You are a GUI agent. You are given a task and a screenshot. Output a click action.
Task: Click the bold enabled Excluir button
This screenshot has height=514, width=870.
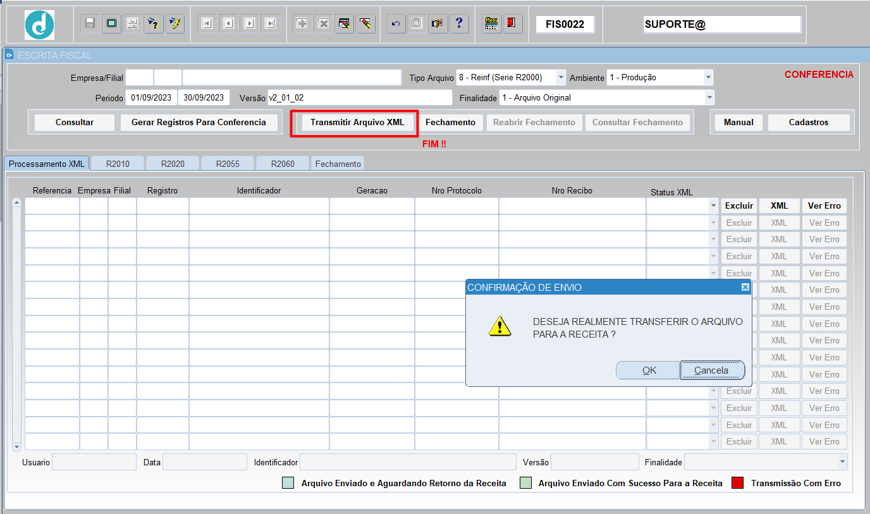point(739,205)
